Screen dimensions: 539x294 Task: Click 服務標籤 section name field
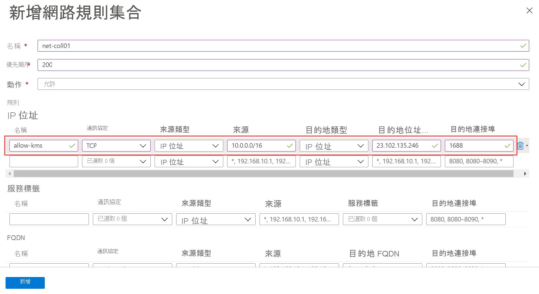coord(49,219)
